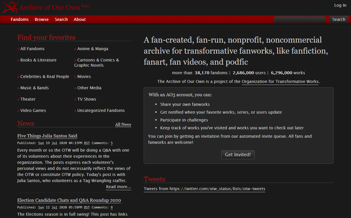Click the 'With an AO3 account, you can:' text
The image size is (351, 218).
click(180, 95)
